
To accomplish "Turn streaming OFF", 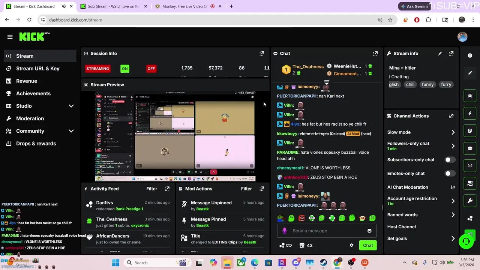I will (x=151, y=69).
